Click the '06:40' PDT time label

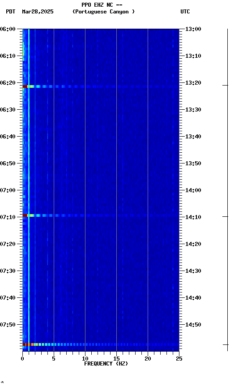click(x=8, y=137)
